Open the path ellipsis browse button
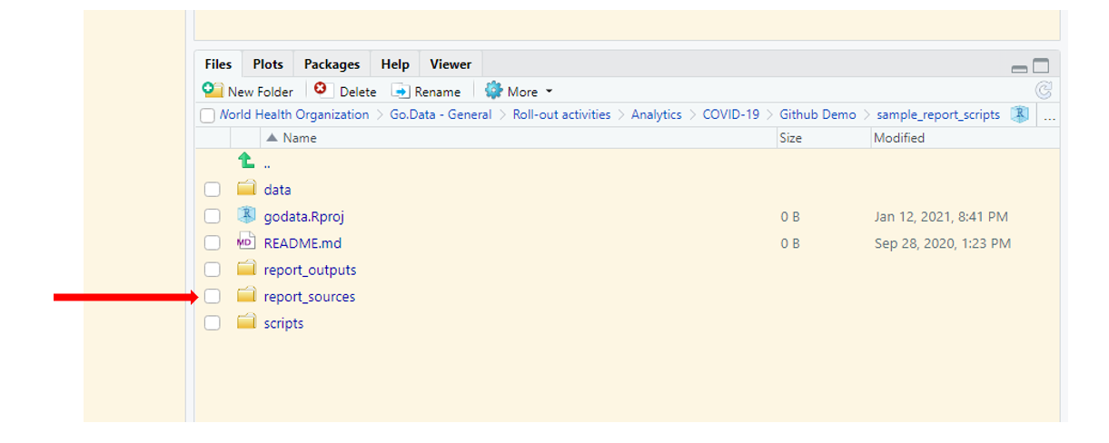Image resolution: width=1109 pixels, height=443 pixels. 1049,115
